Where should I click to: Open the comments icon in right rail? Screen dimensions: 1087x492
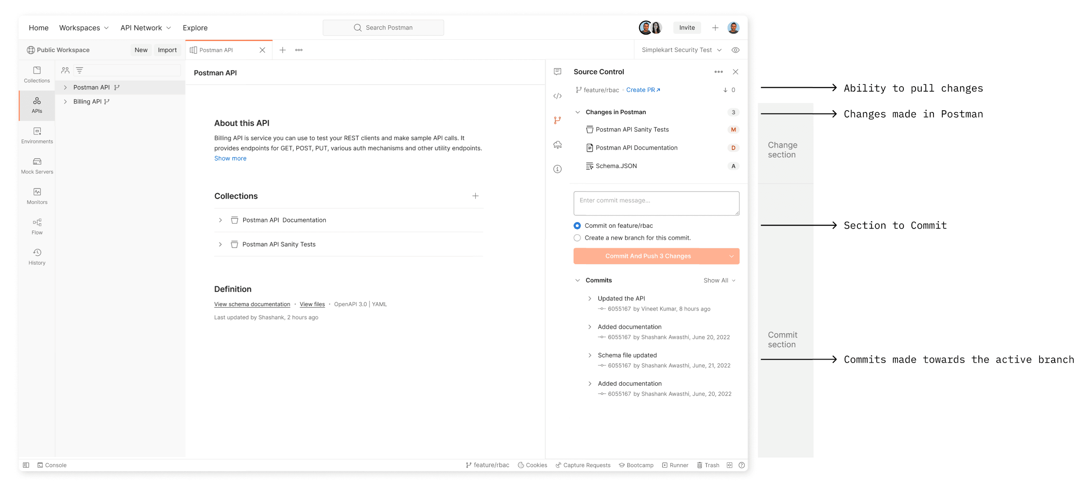[x=557, y=72]
